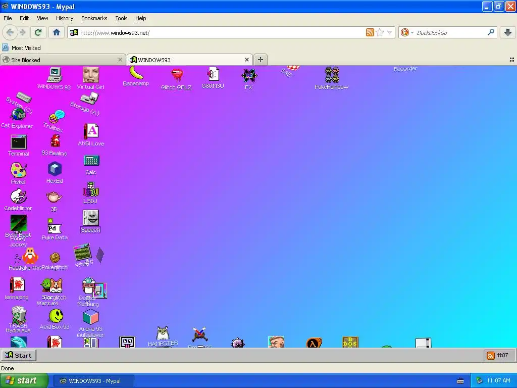Open the Downloads arrow button

tap(508, 32)
